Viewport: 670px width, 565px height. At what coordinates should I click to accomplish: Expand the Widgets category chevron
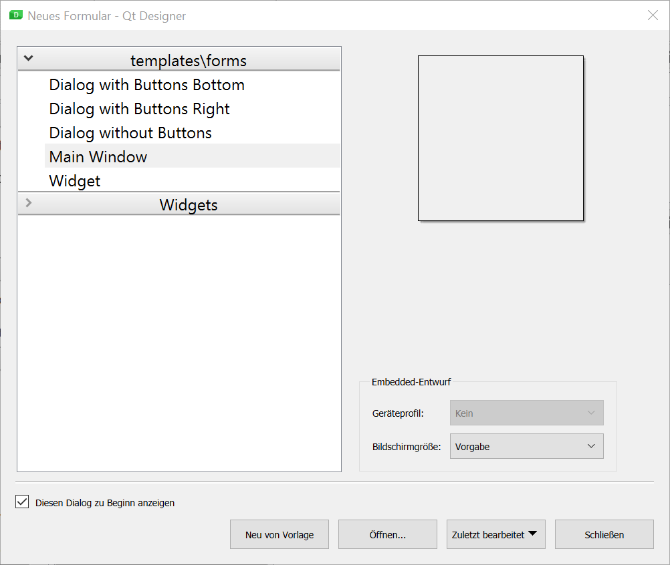pyautogui.click(x=28, y=203)
